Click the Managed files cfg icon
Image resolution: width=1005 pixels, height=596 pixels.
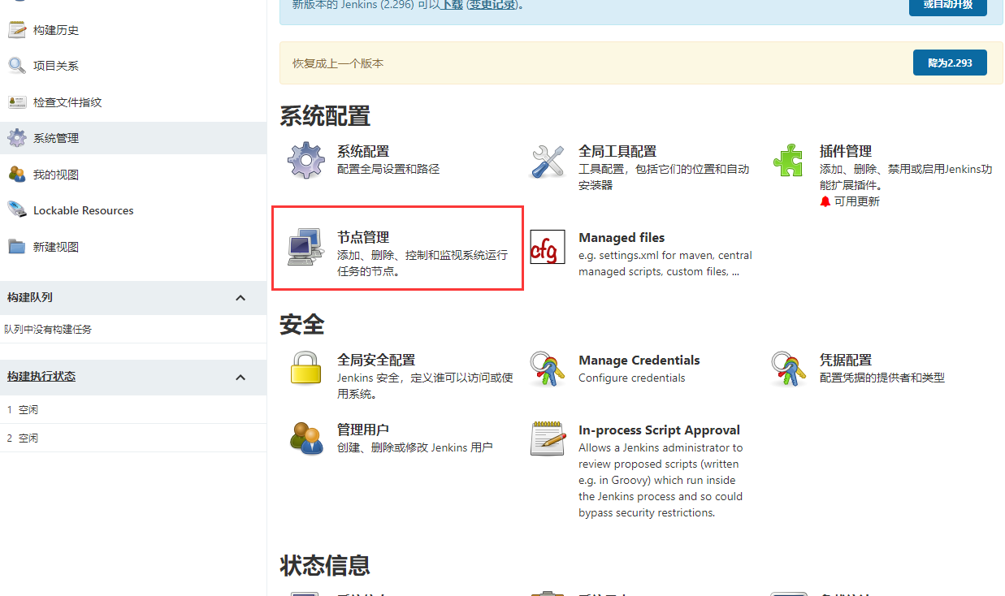point(548,247)
